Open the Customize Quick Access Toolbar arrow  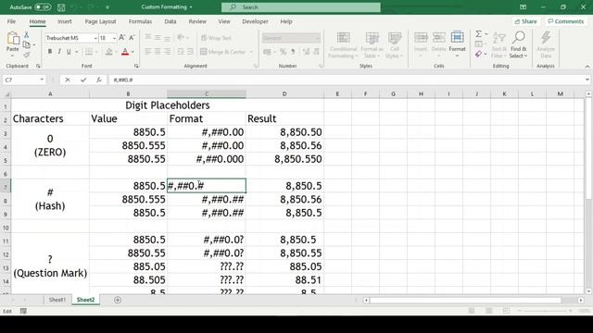(107, 7)
